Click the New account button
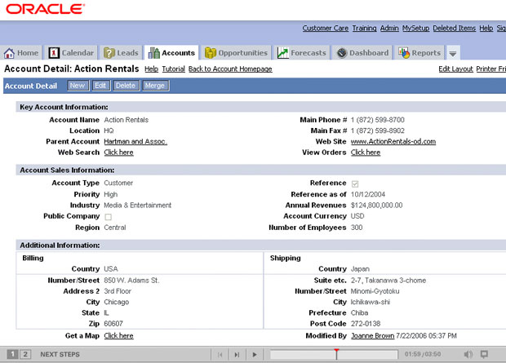 coord(78,86)
